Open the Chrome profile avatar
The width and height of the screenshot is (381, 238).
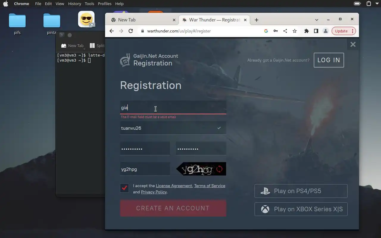(326, 31)
